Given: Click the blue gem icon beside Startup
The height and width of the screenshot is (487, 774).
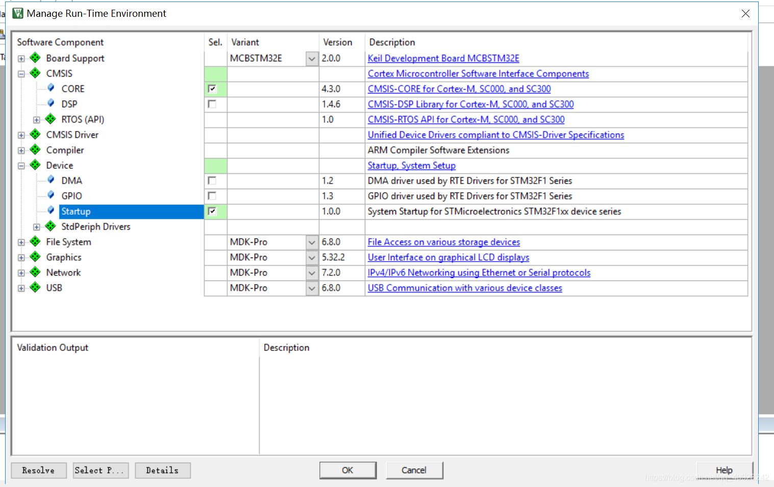Looking at the screenshot, I should pos(51,210).
